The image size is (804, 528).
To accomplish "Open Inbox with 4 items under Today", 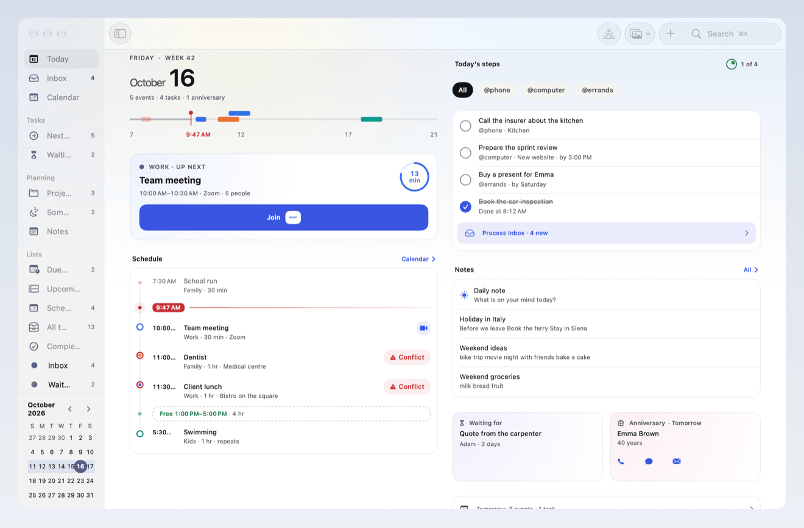I will (61, 78).
